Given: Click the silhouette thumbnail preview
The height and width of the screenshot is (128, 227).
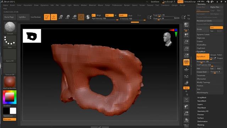Looking at the screenshot, I should click(32, 36).
